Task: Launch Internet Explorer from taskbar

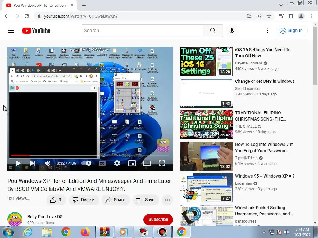Action: 28,232
